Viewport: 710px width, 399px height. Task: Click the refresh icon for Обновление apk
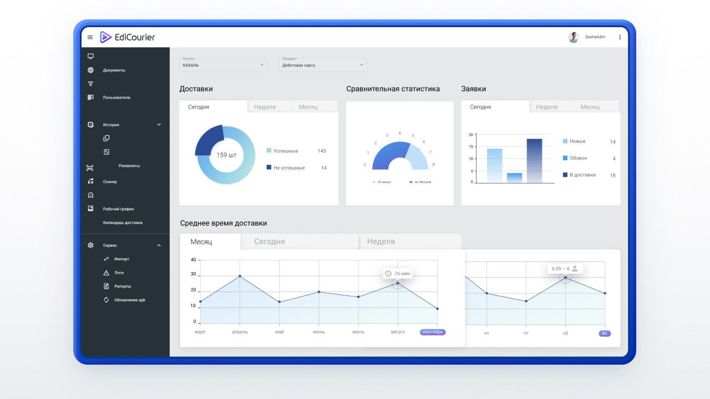[106, 300]
